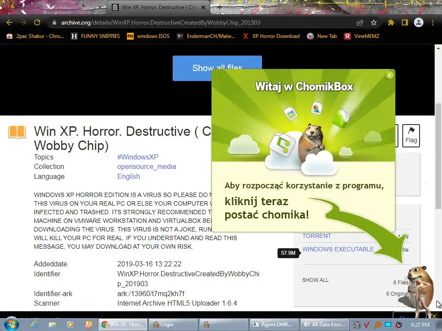Image resolution: width=442 pixels, height=331 pixels.
Task: Click the WINDOWS EXECUTABLE download link
Action: pyautogui.click(x=338, y=249)
